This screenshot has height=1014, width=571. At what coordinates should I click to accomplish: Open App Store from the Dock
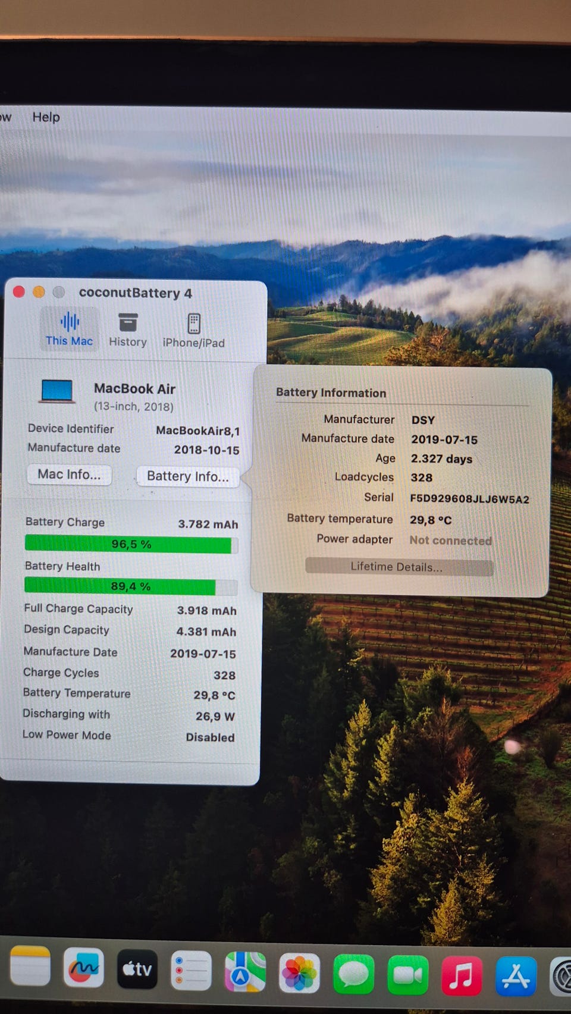516,977
